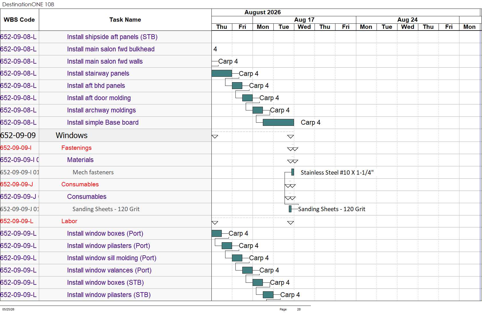Click the Install window valances (Port) Gantt bar
Image resolution: width=482 pixels, height=313 pixels.
click(247, 270)
